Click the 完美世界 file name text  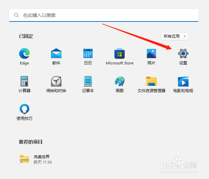pos(42,157)
